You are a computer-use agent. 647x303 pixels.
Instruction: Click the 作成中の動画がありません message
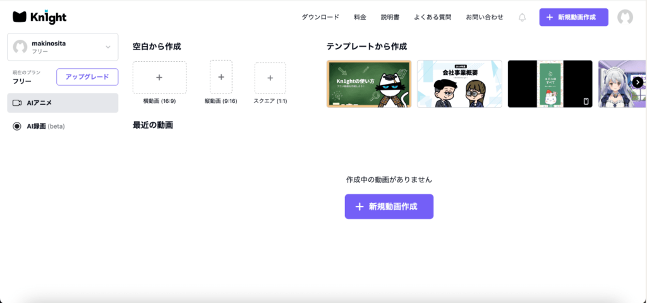(x=389, y=180)
